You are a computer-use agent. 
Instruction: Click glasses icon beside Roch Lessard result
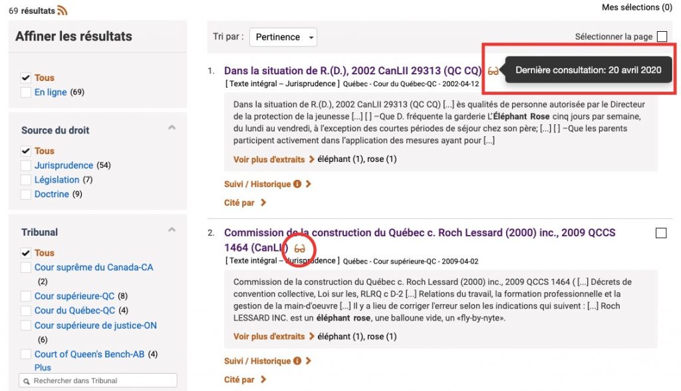(x=300, y=248)
